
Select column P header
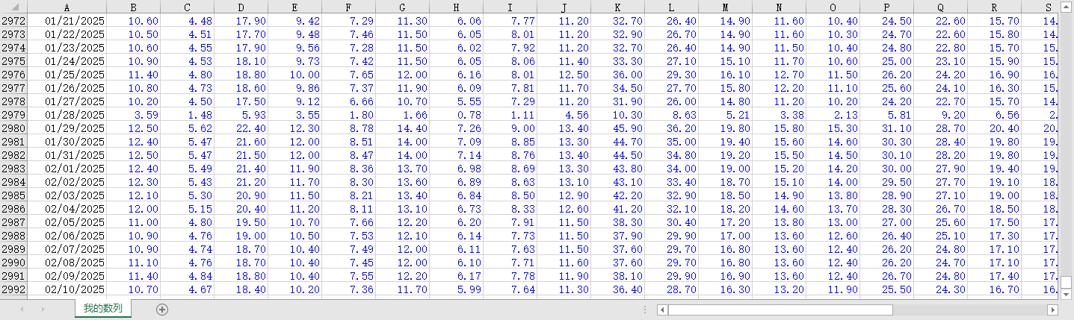(886, 7)
